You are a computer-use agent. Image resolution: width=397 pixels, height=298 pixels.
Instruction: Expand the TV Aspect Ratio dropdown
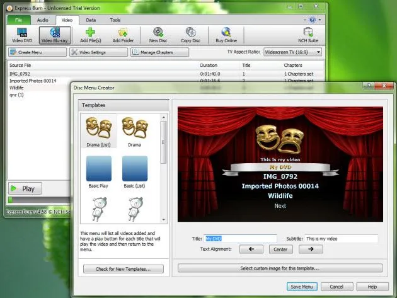(318, 52)
